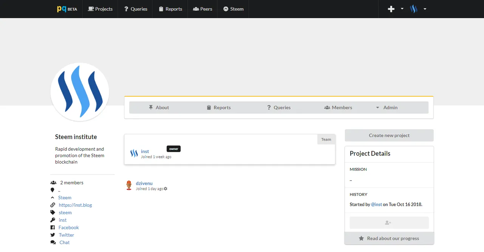
Task: Click the pin icon on About tab
Action: point(151,107)
